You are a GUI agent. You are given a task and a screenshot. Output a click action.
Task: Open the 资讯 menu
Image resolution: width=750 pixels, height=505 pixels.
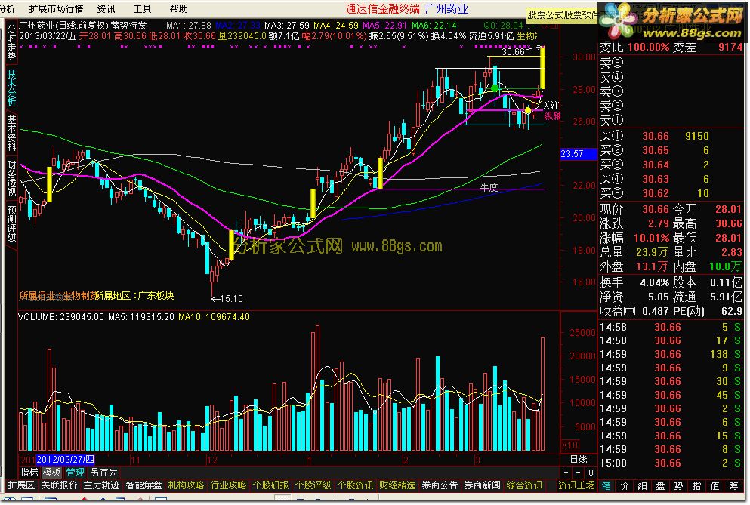106,8
